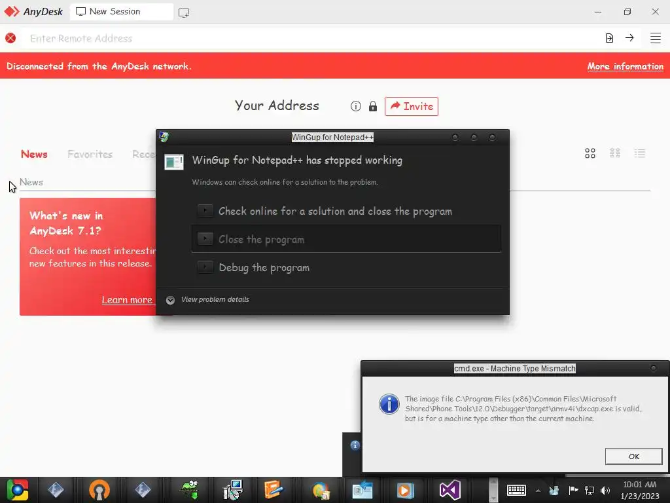Open a new session tab with the plus-monitor icon
The image size is (670, 503).
point(184,12)
